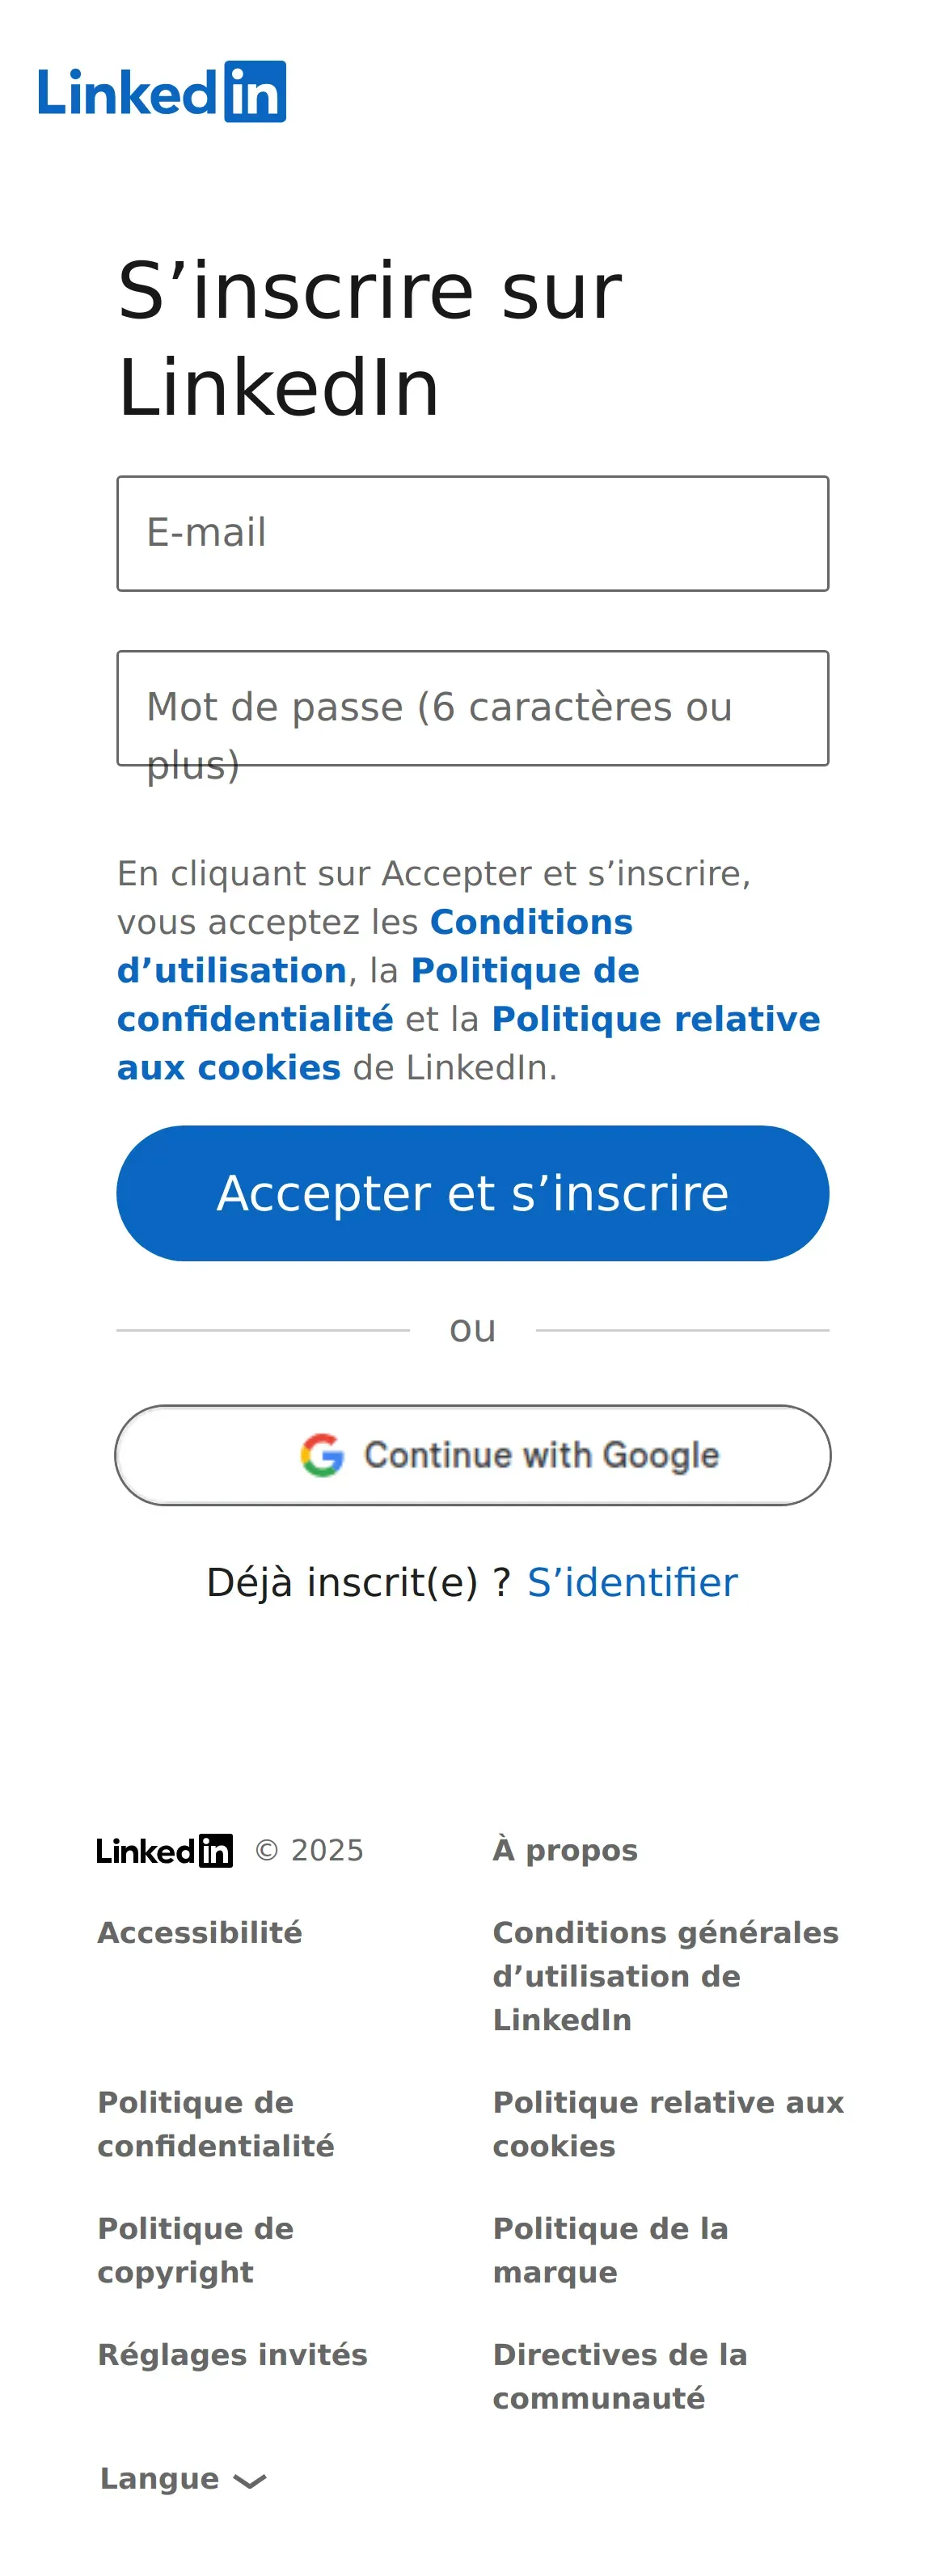Click the footer LinkedIn logo

(164, 1851)
